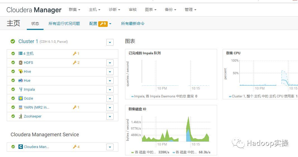Image resolution: width=298 pixels, height=157 pixels.
Task: Open the Impala actions dropdown
Action: pyautogui.click(x=110, y=90)
